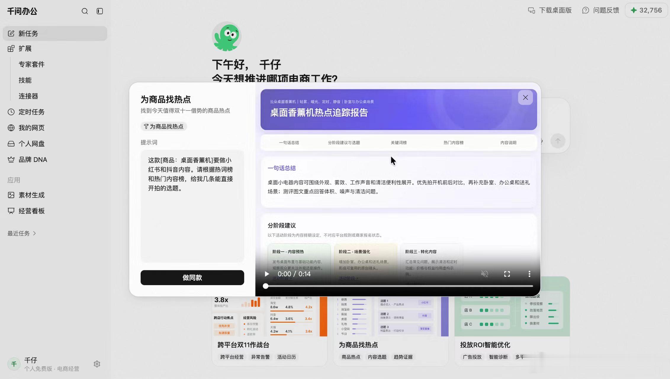This screenshot has height=379, width=670.
Task: Open 投放ROI智能优化 card
Action: (512, 322)
